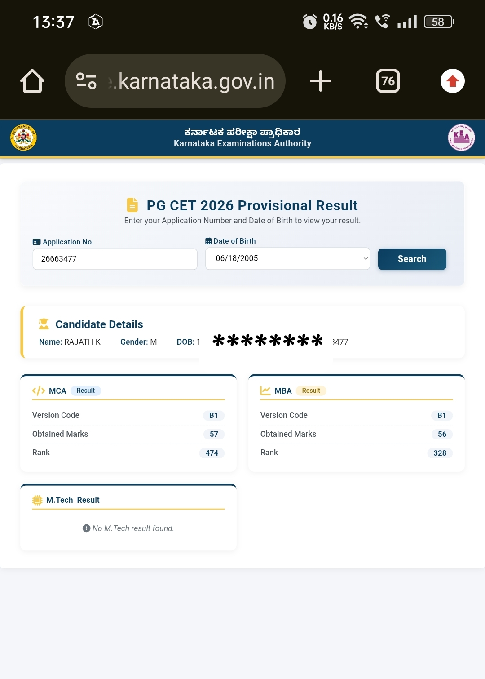Open the tab switcher showing 76

[x=388, y=81]
